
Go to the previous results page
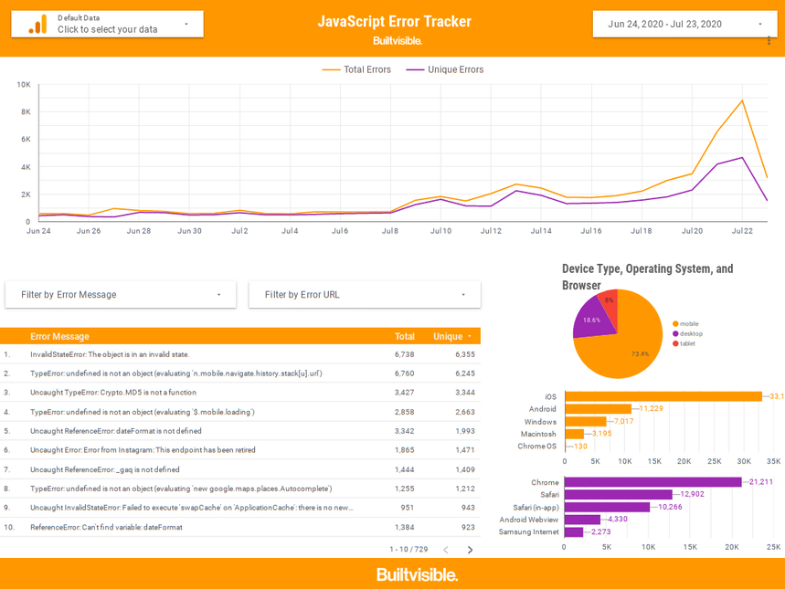(445, 550)
